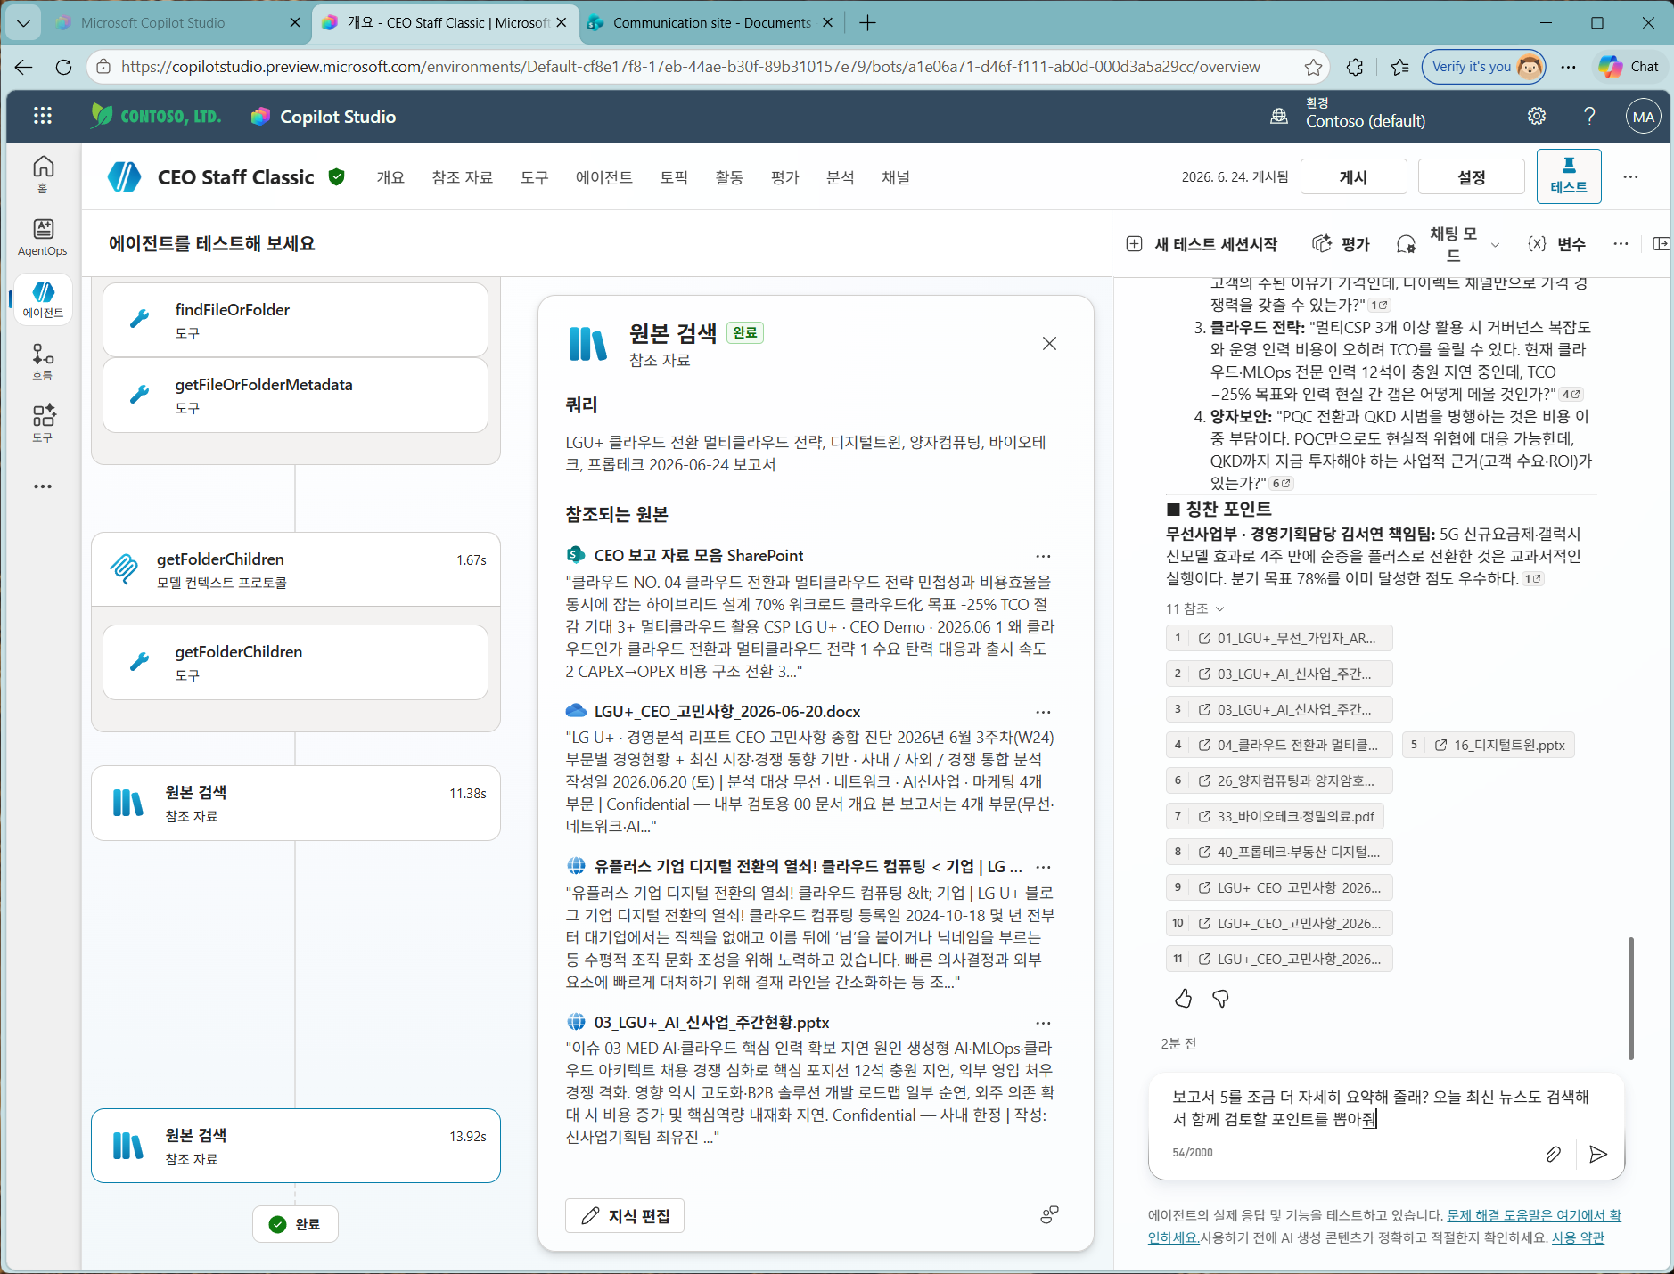Toggle the 테스트 pane button
Image resolution: width=1674 pixels, height=1274 pixels.
(x=1569, y=176)
